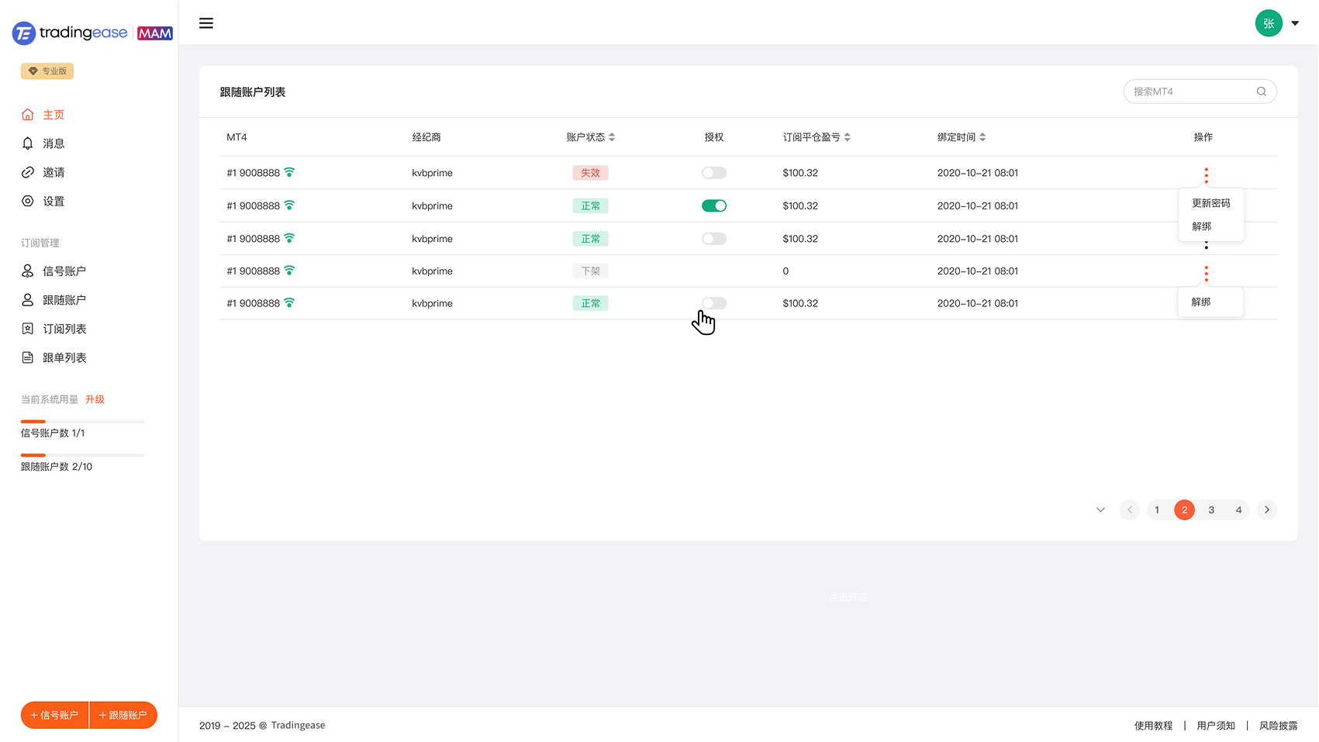Turn off the enabled green authorization toggle
Image resolution: width=1319 pixels, height=742 pixels.
713,205
